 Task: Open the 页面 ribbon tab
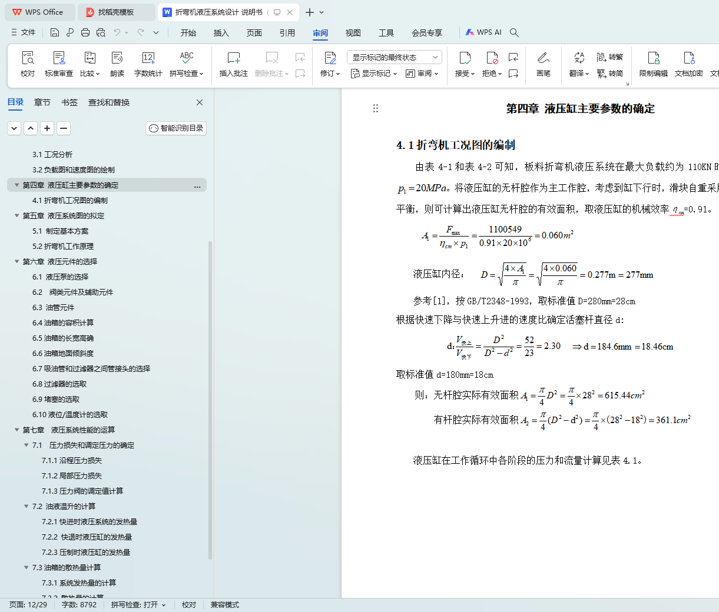click(x=254, y=32)
